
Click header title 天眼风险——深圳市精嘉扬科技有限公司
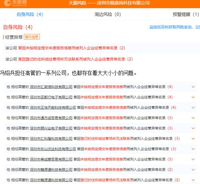[x=109, y=3]
